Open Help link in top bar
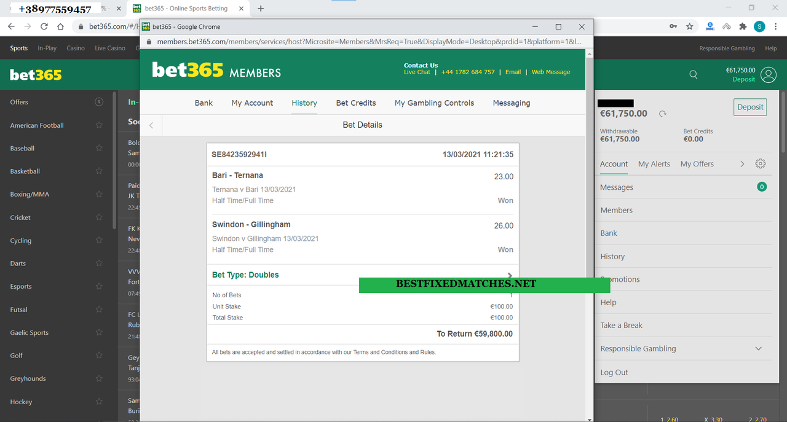This screenshot has height=422, width=787. (770, 48)
